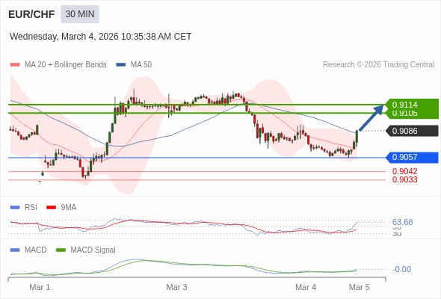
Task: Click the MA 50 legend label
Action: [141, 65]
